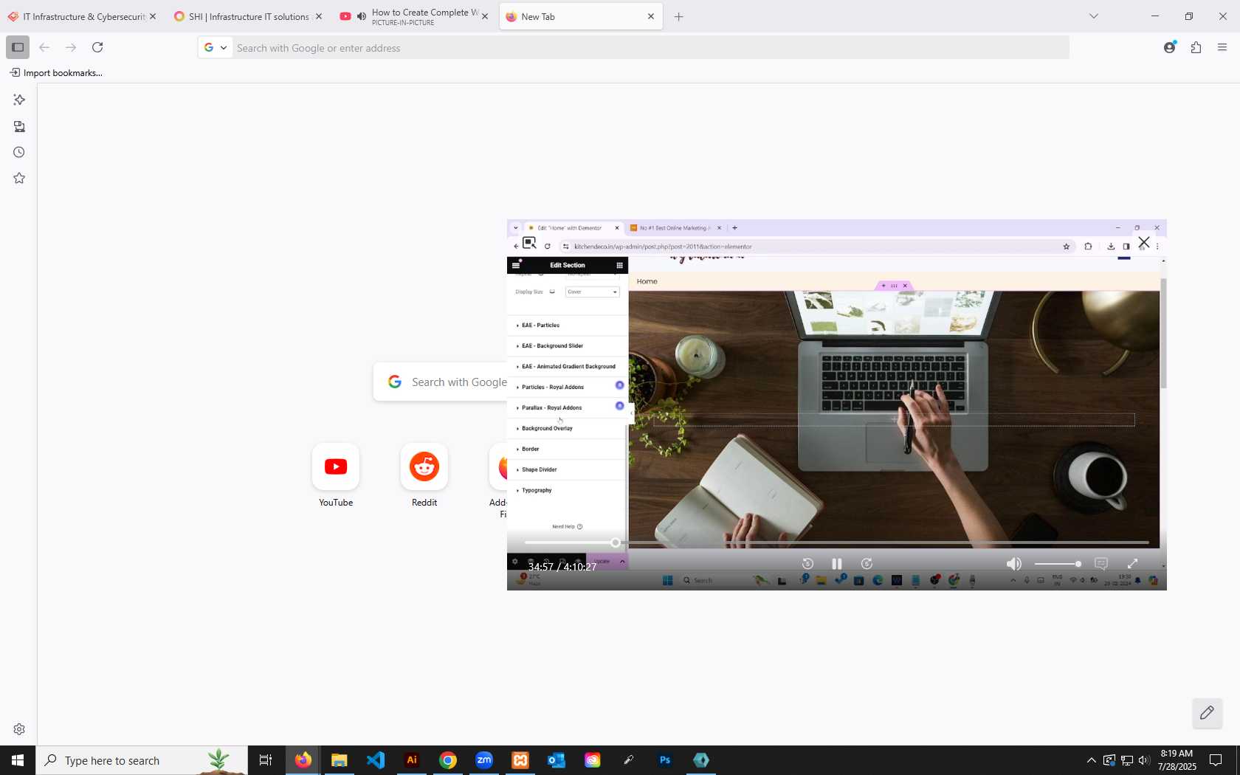Show hidden system tray icons
The height and width of the screenshot is (775, 1240).
pyautogui.click(x=1091, y=760)
